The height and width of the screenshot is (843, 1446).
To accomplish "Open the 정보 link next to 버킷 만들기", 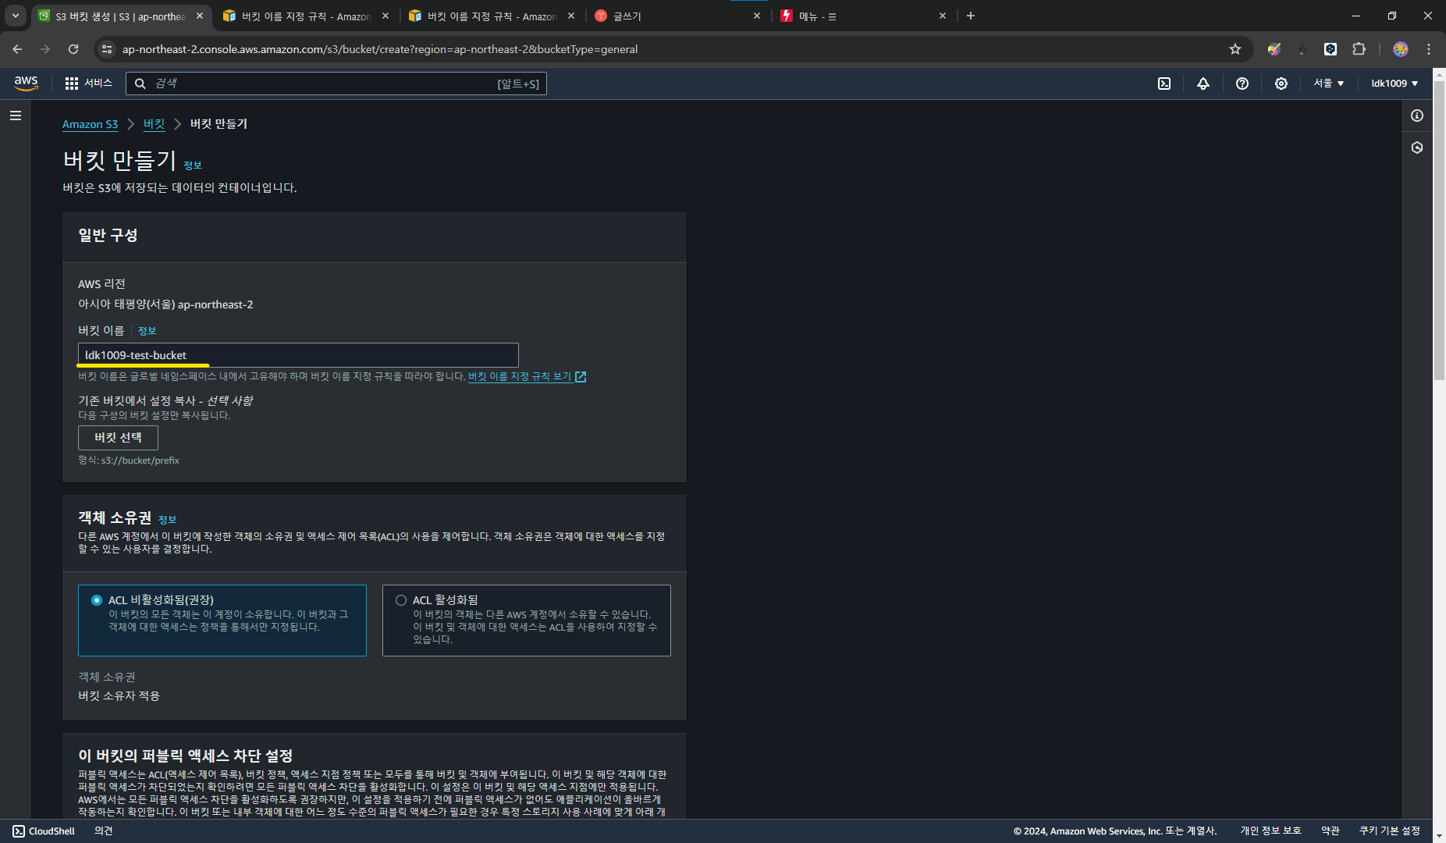I will point(193,165).
